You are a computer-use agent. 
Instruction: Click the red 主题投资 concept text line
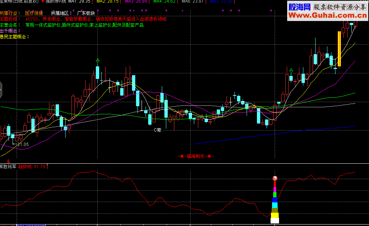[x=83, y=19]
